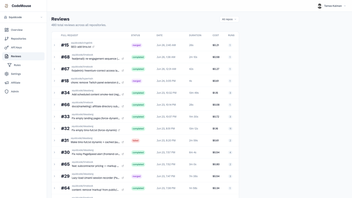The width and height of the screenshot is (352, 198).
Task: Click the failed status badge on #31
Action: (x=136, y=141)
